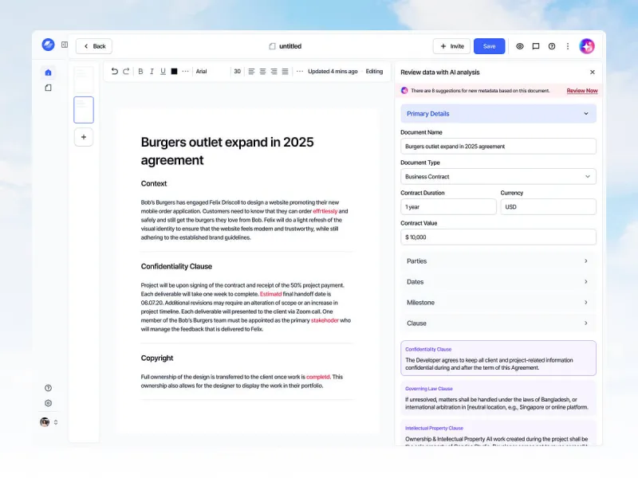The width and height of the screenshot is (638, 478).
Task: Collapse the Primary Details section
Action: point(498,114)
